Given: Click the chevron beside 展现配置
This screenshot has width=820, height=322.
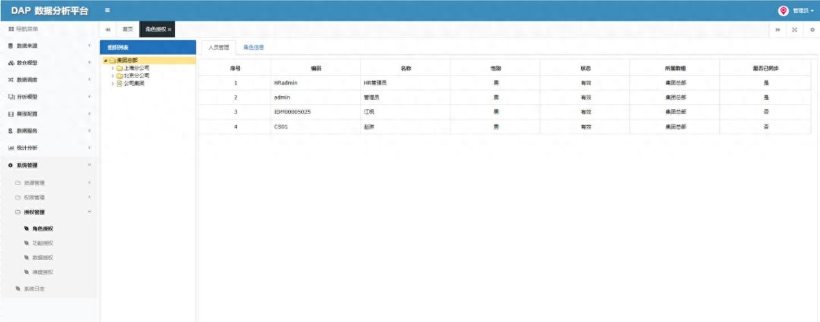Looking at the screenshot, I should tap(89, 114).
